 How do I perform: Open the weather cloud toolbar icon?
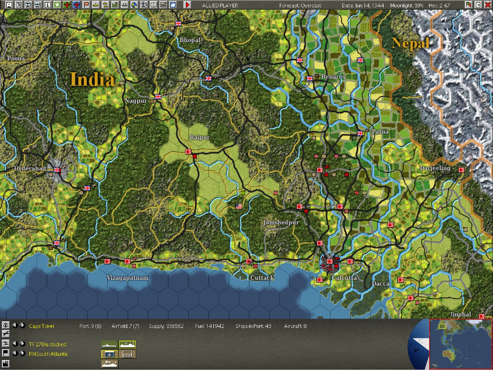(x=173, y=5)
